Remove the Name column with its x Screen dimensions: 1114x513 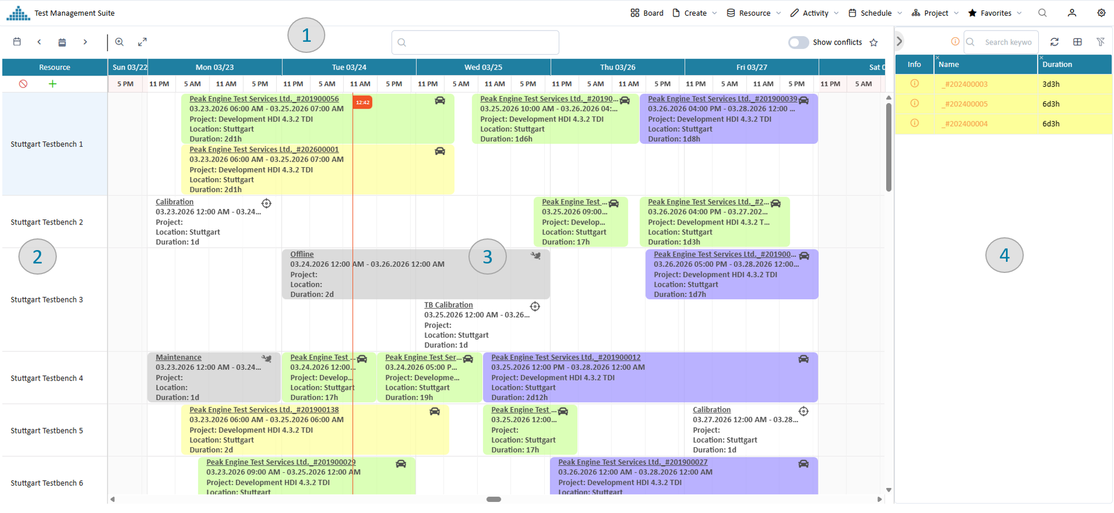click(x=937, y=57)
